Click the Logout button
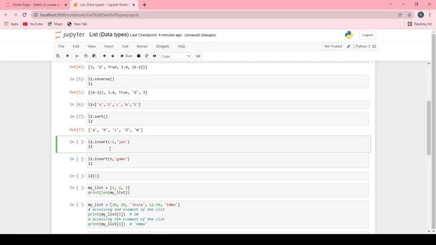Image resolution: width=436 pixels, height=245 pixels. pos(367,35)
